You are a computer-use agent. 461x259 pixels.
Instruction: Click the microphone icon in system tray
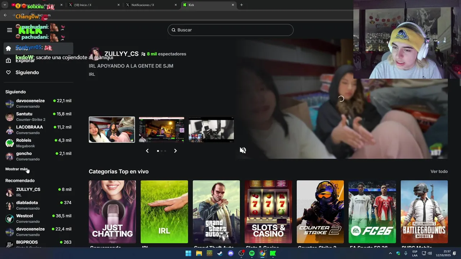[406, 253]
